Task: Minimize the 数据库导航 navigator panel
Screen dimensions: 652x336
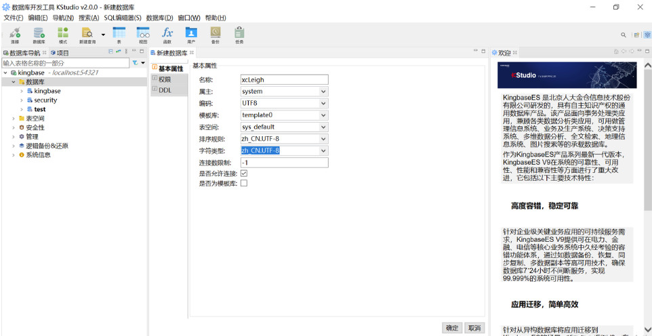Action: pyautogui.click(x=134, y=51)
